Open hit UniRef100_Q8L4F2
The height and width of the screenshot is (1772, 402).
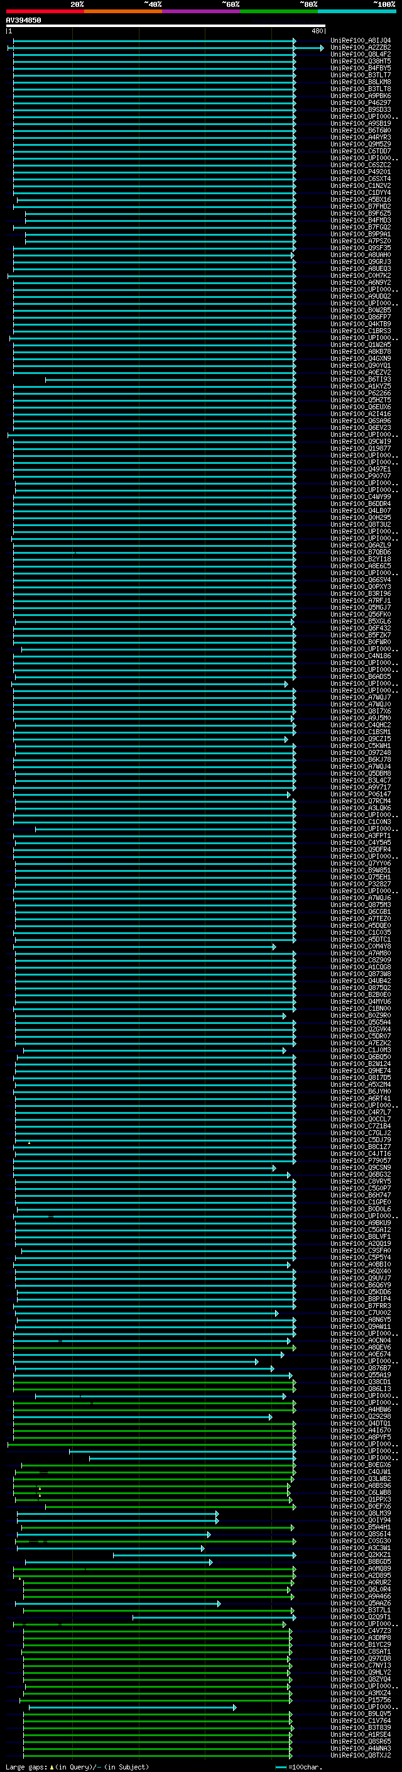361,54
